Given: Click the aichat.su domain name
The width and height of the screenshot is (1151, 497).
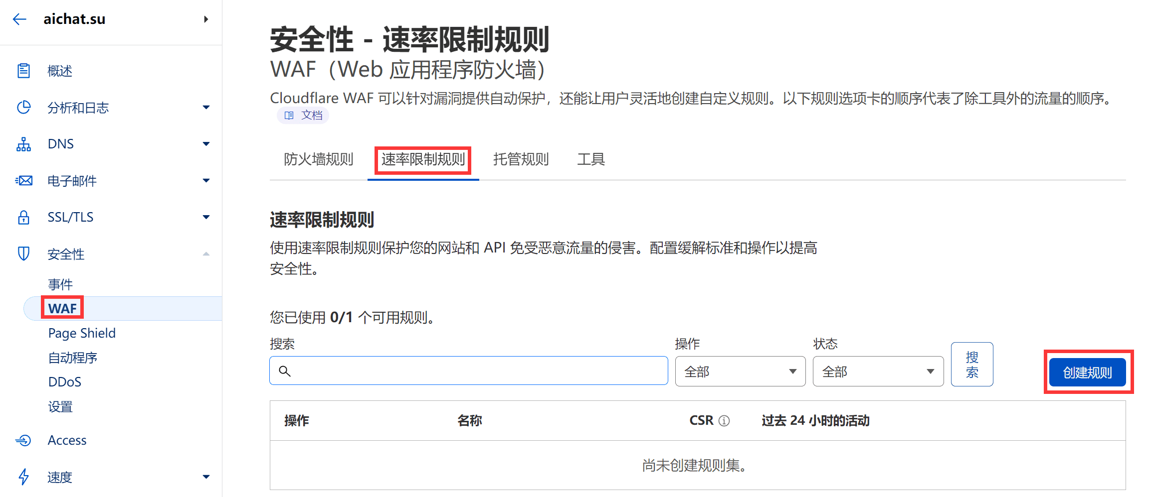Looking at the screenshot, I should 74,19.
